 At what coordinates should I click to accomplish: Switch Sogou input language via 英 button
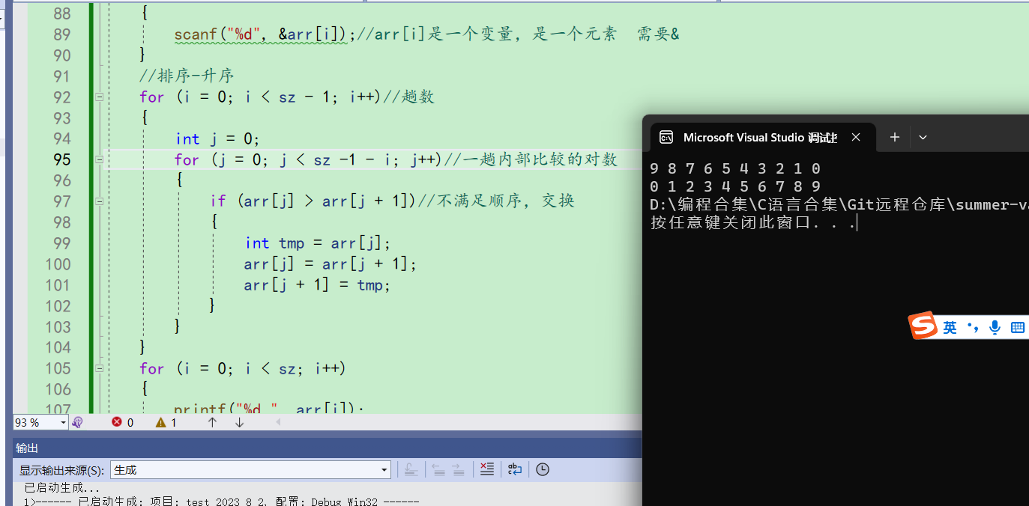950,327
